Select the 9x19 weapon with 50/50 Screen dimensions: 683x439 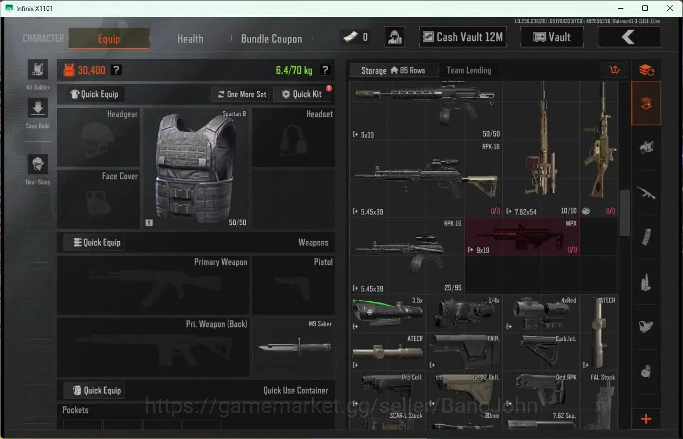(426, 111)
